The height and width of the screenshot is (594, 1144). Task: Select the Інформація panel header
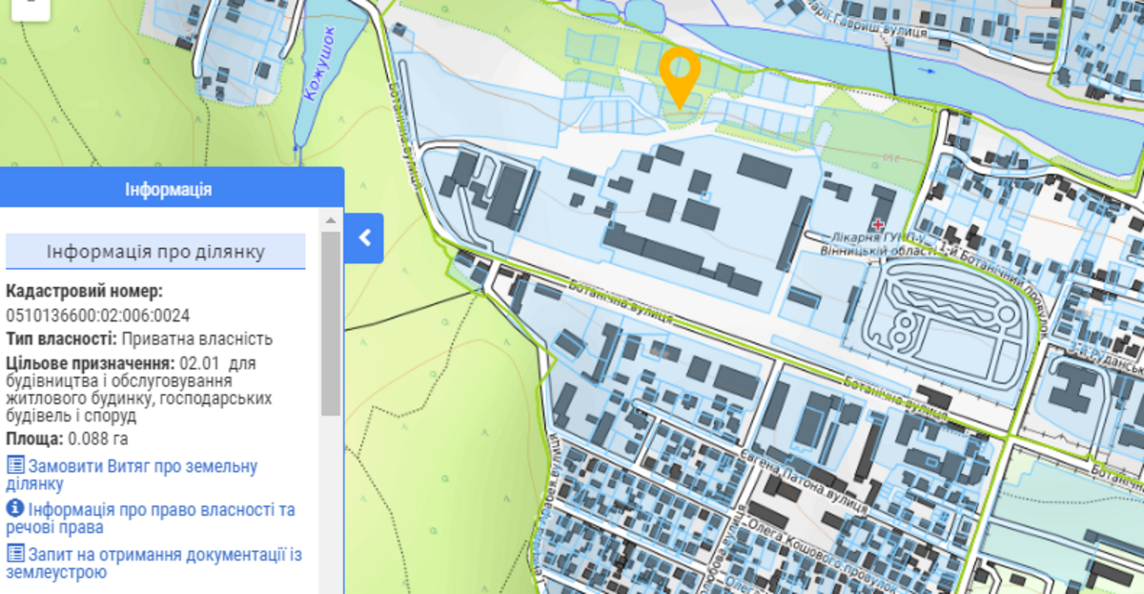click(169, 189)
